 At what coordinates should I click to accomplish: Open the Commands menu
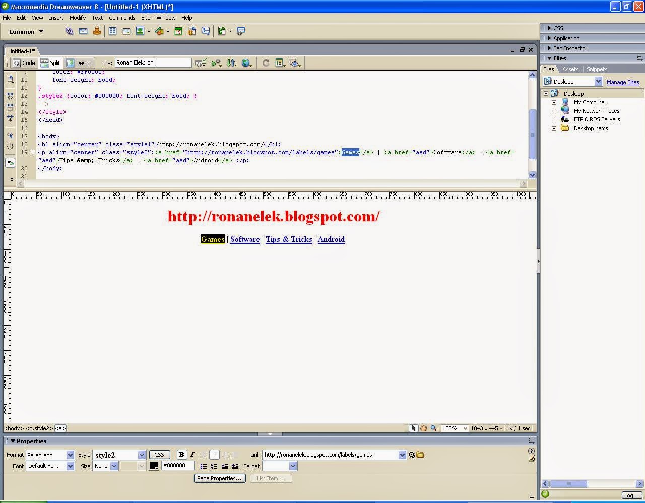pyautogui.click(x=122, y=18)
